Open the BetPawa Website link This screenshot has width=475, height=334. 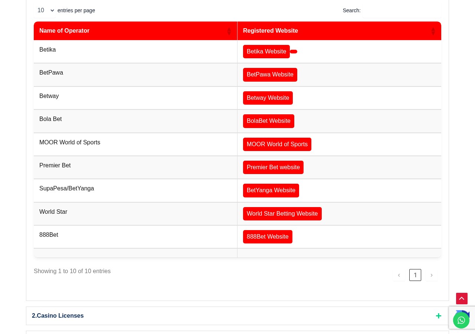tap(270, 75)
